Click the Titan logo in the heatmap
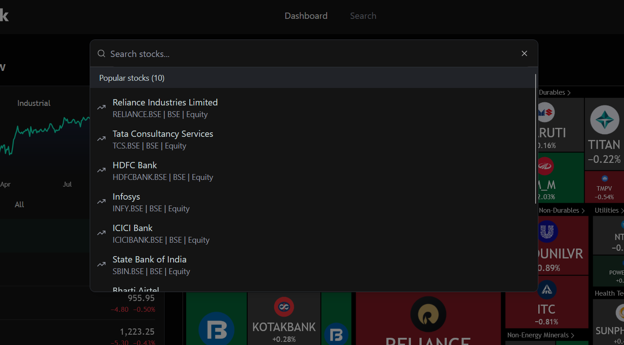Screen dimensions: 624x345 pos(604,120)
